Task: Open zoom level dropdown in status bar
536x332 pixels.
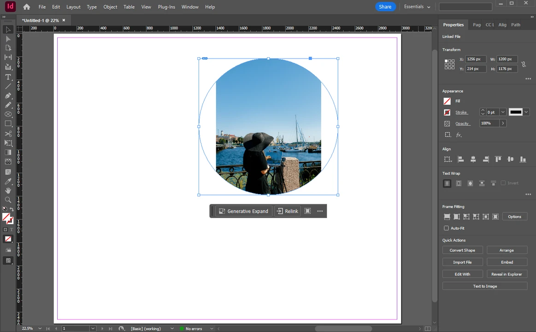Action: [x=40, y=329]
